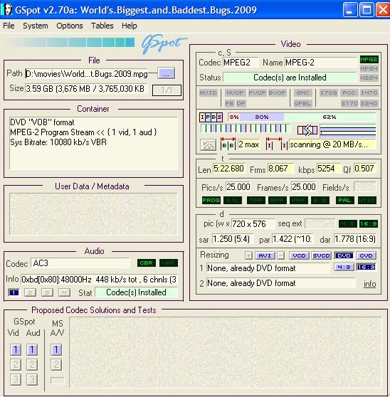This screenshot has height=397, width=390.
Task: Open the File menu
Action: click(9, 26)
